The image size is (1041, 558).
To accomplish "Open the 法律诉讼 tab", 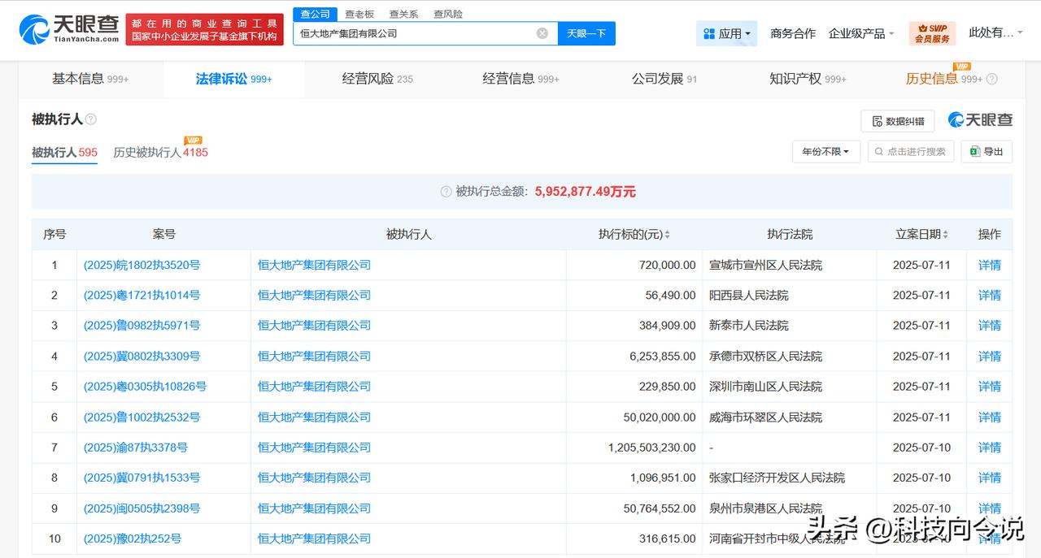I will pos(233,79).
